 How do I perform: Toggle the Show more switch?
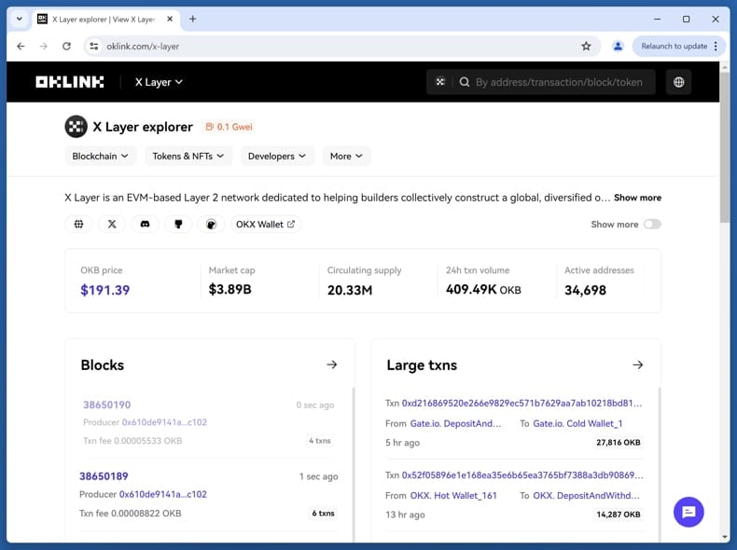(651, 225)
